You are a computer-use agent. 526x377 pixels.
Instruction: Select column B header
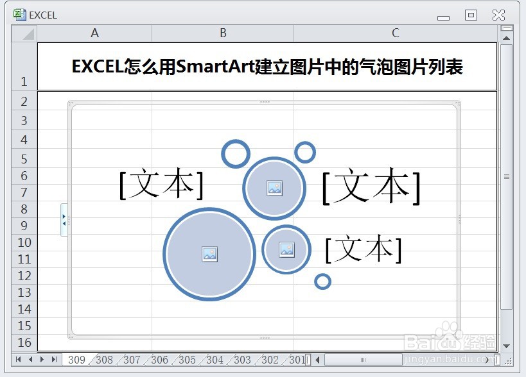[x=223, y=33]
